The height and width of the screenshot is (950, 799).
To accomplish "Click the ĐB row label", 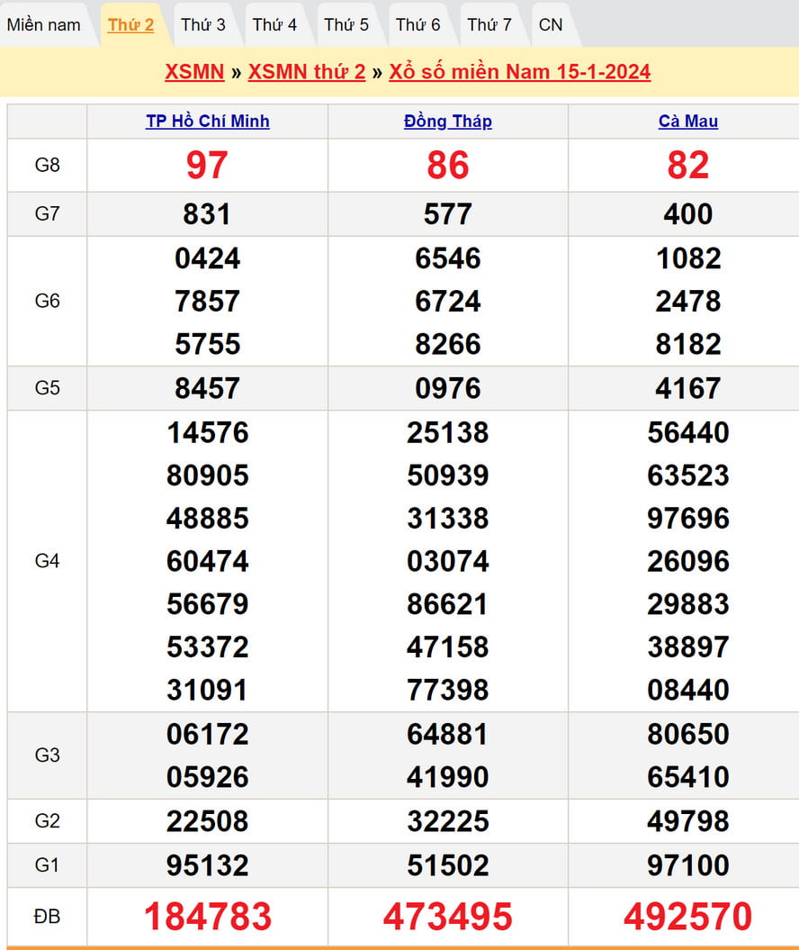I will 47,917.
